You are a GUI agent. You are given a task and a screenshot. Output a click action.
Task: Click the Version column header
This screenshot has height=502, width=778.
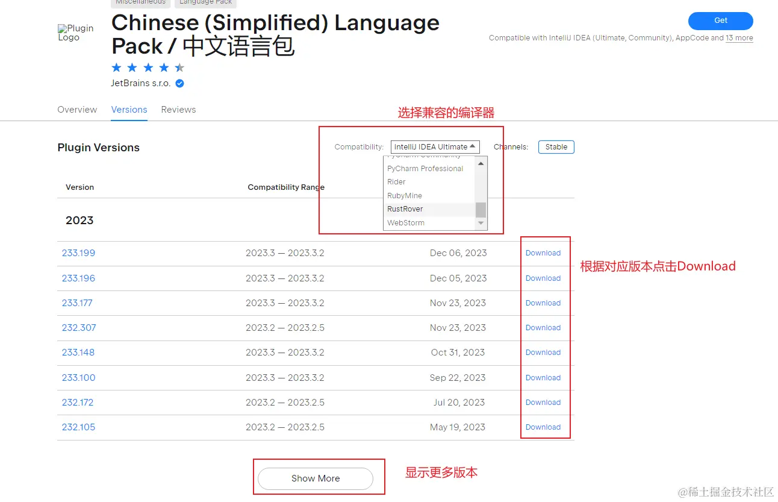point(79,187)
